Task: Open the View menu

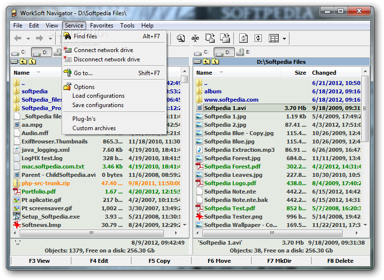Action: pos(52,26)
